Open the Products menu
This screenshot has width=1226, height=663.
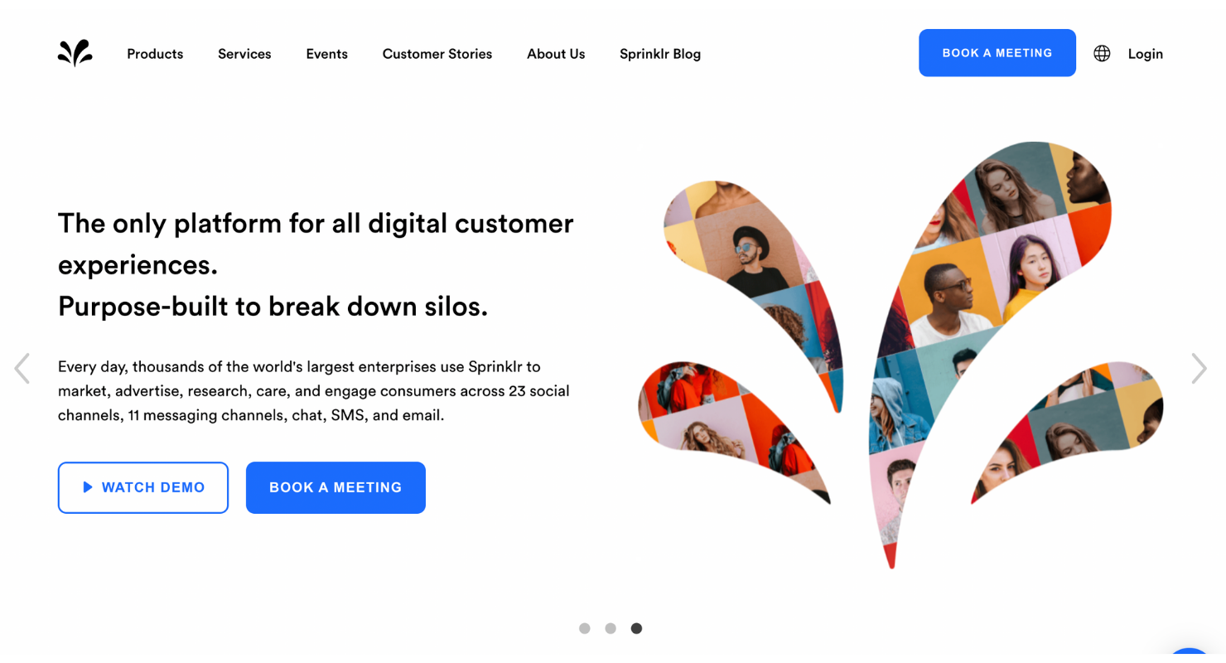pos(155,54)
